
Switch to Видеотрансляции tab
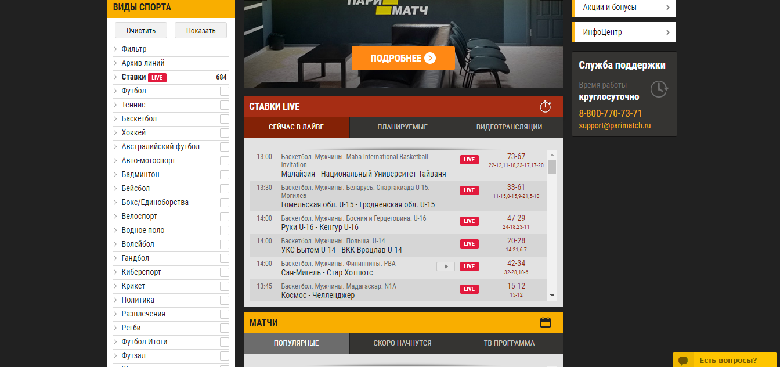[x=510, y=127]
